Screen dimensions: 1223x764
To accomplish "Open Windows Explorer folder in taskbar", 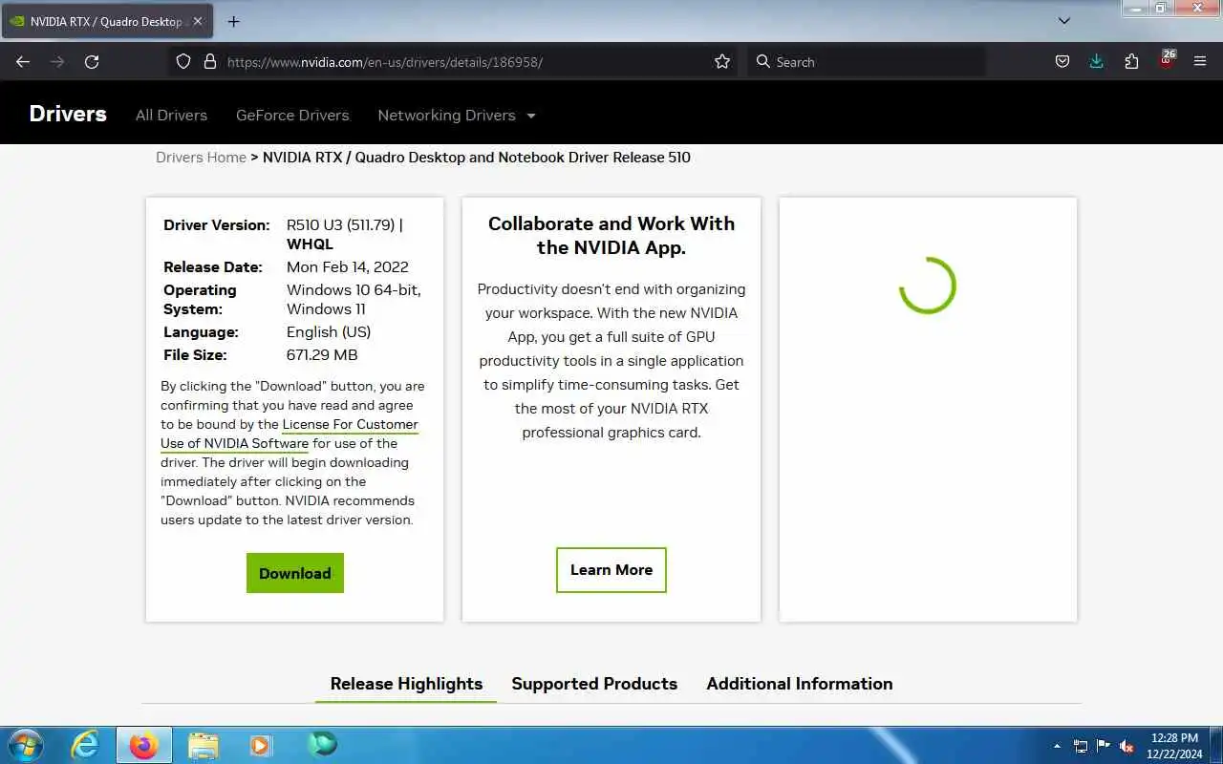I will 204,745.
